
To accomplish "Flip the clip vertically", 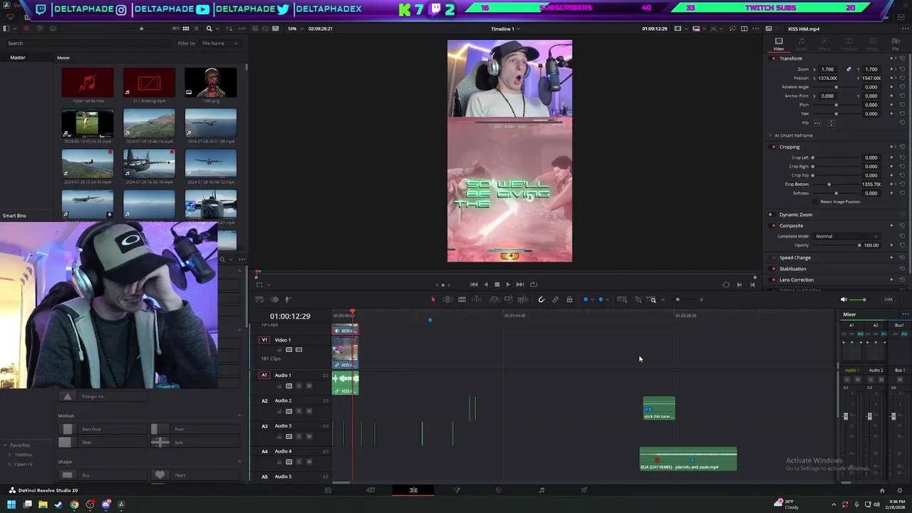I will point(831,123).
